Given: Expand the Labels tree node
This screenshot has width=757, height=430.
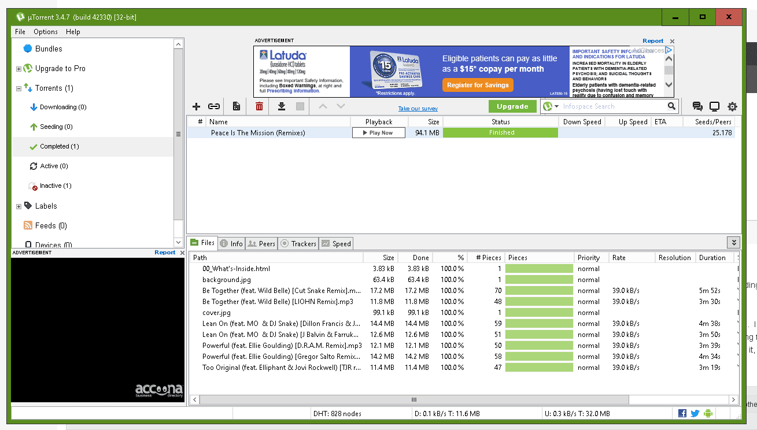Looking at the screenshot, I should pyautogui.click(x=19, y=206).
